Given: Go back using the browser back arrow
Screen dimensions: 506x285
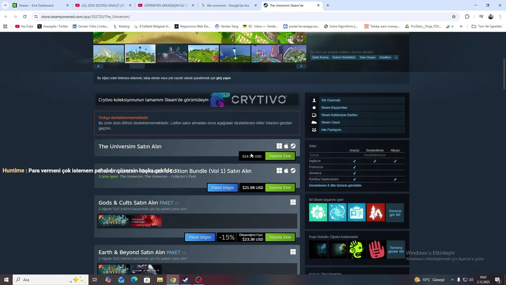Looking at the screenshot, I should [6, 17].
